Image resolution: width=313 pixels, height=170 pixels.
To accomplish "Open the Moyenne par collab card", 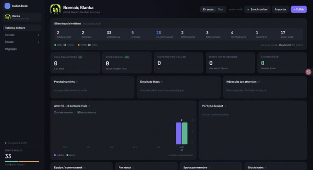I will point(179,62).
